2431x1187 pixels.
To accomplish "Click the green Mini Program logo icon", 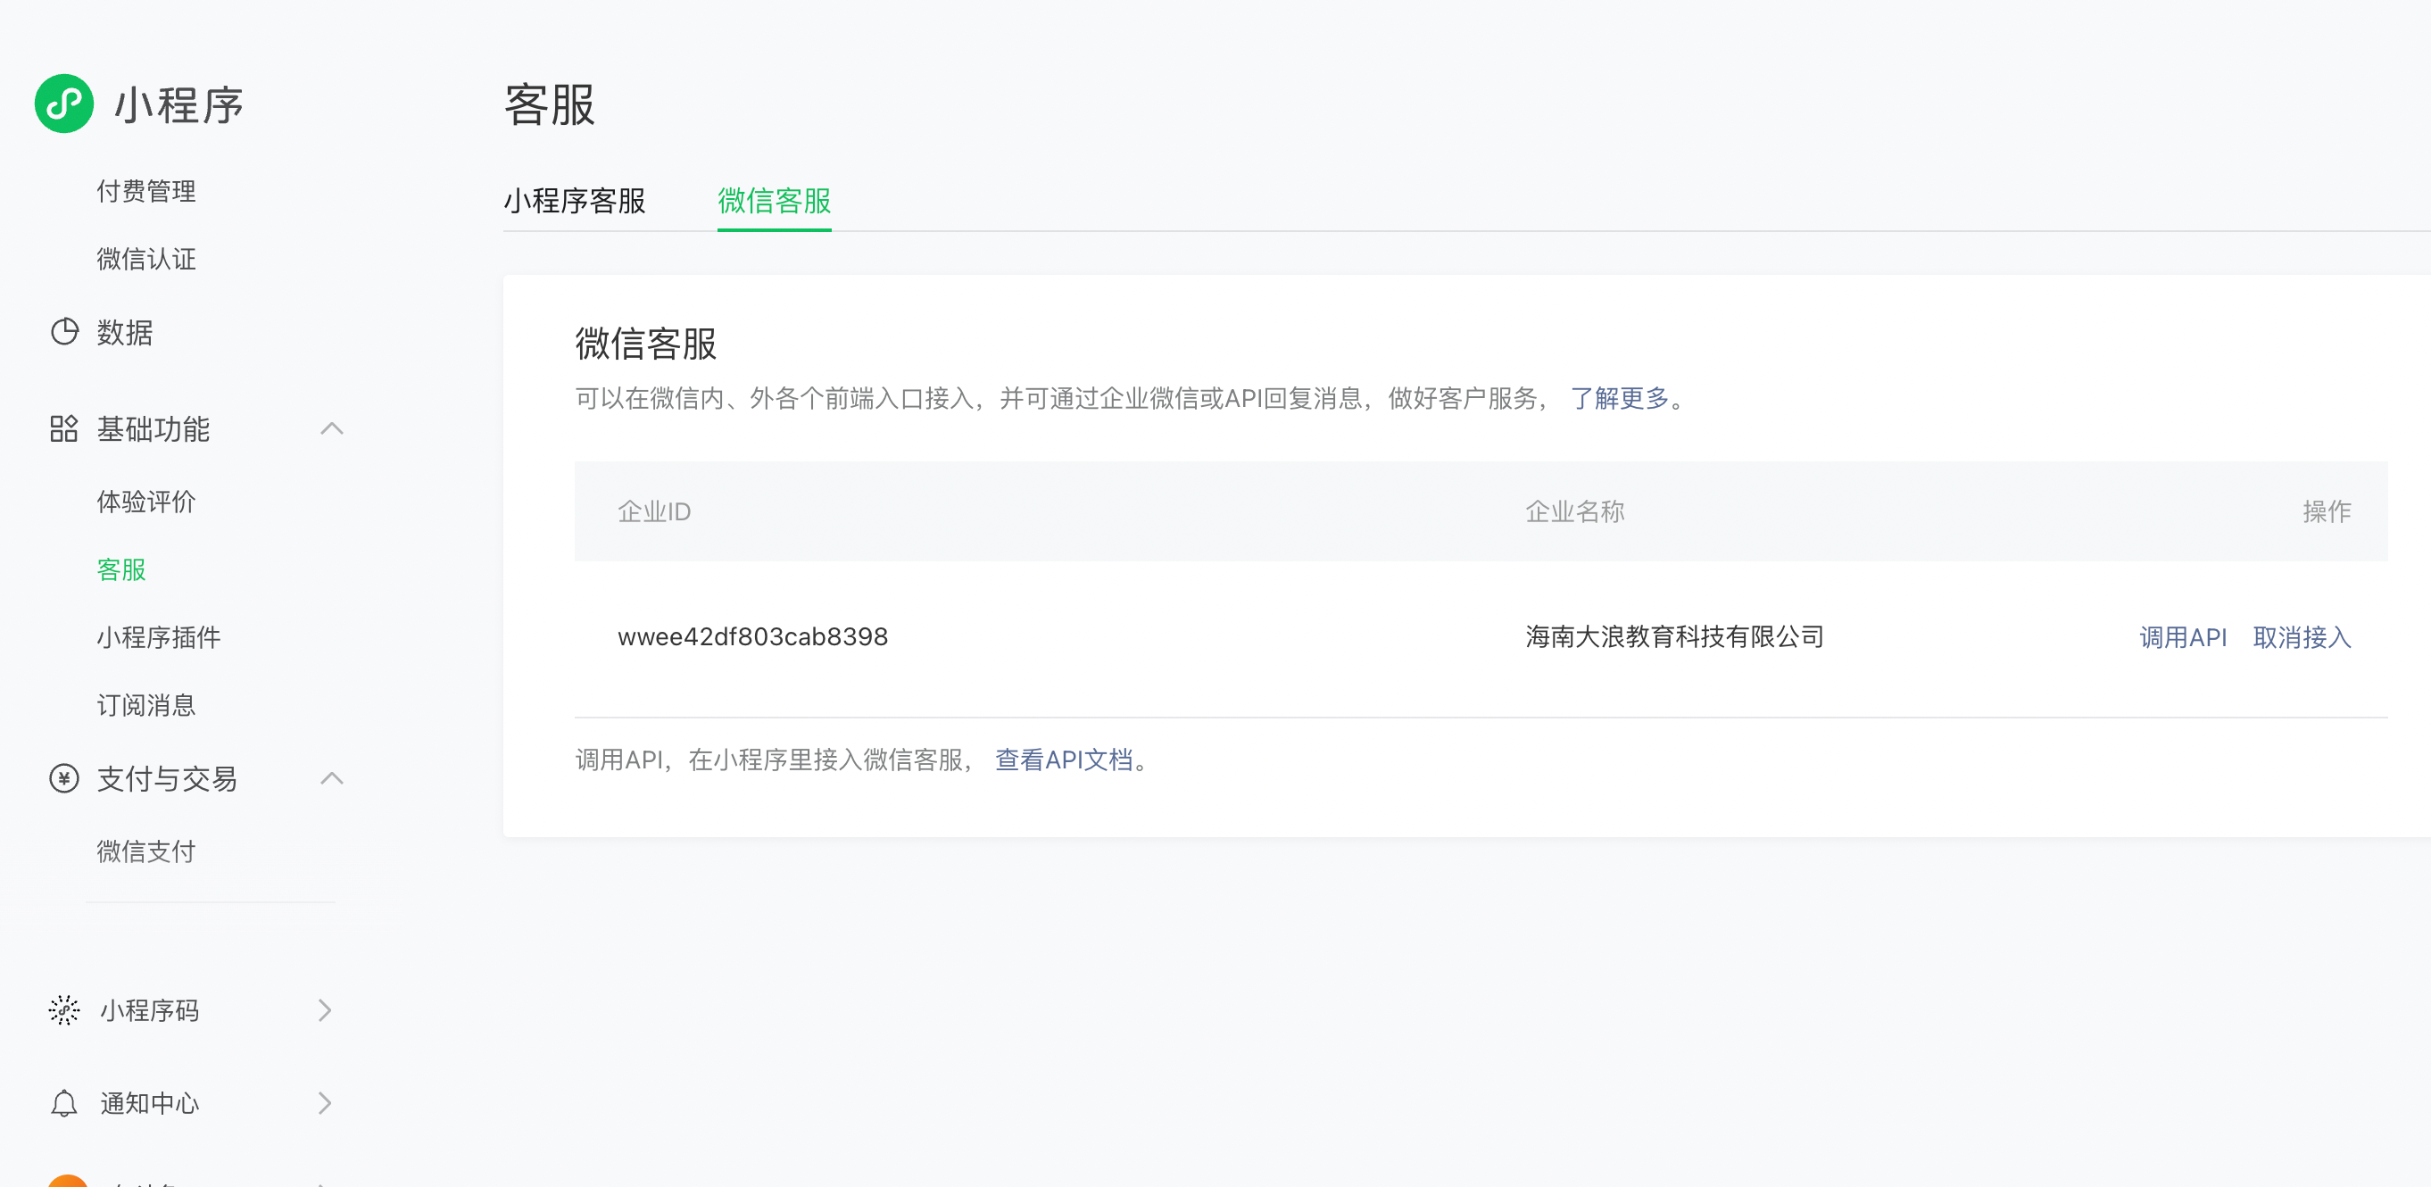I will click(64, 104).
